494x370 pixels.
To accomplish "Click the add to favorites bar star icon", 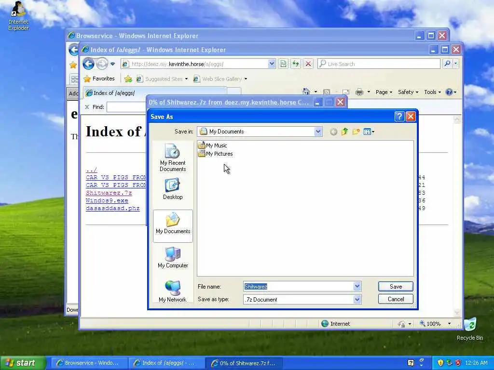I will 128,79.
